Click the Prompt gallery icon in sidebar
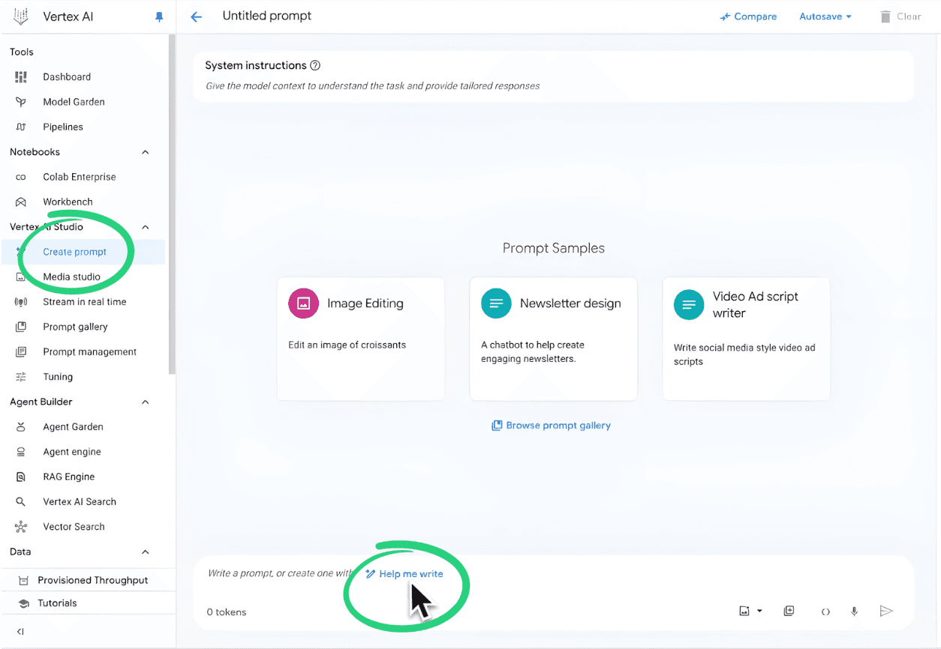Screen dimensions: 941x649 pyautogui.click(x=21, y=327)
